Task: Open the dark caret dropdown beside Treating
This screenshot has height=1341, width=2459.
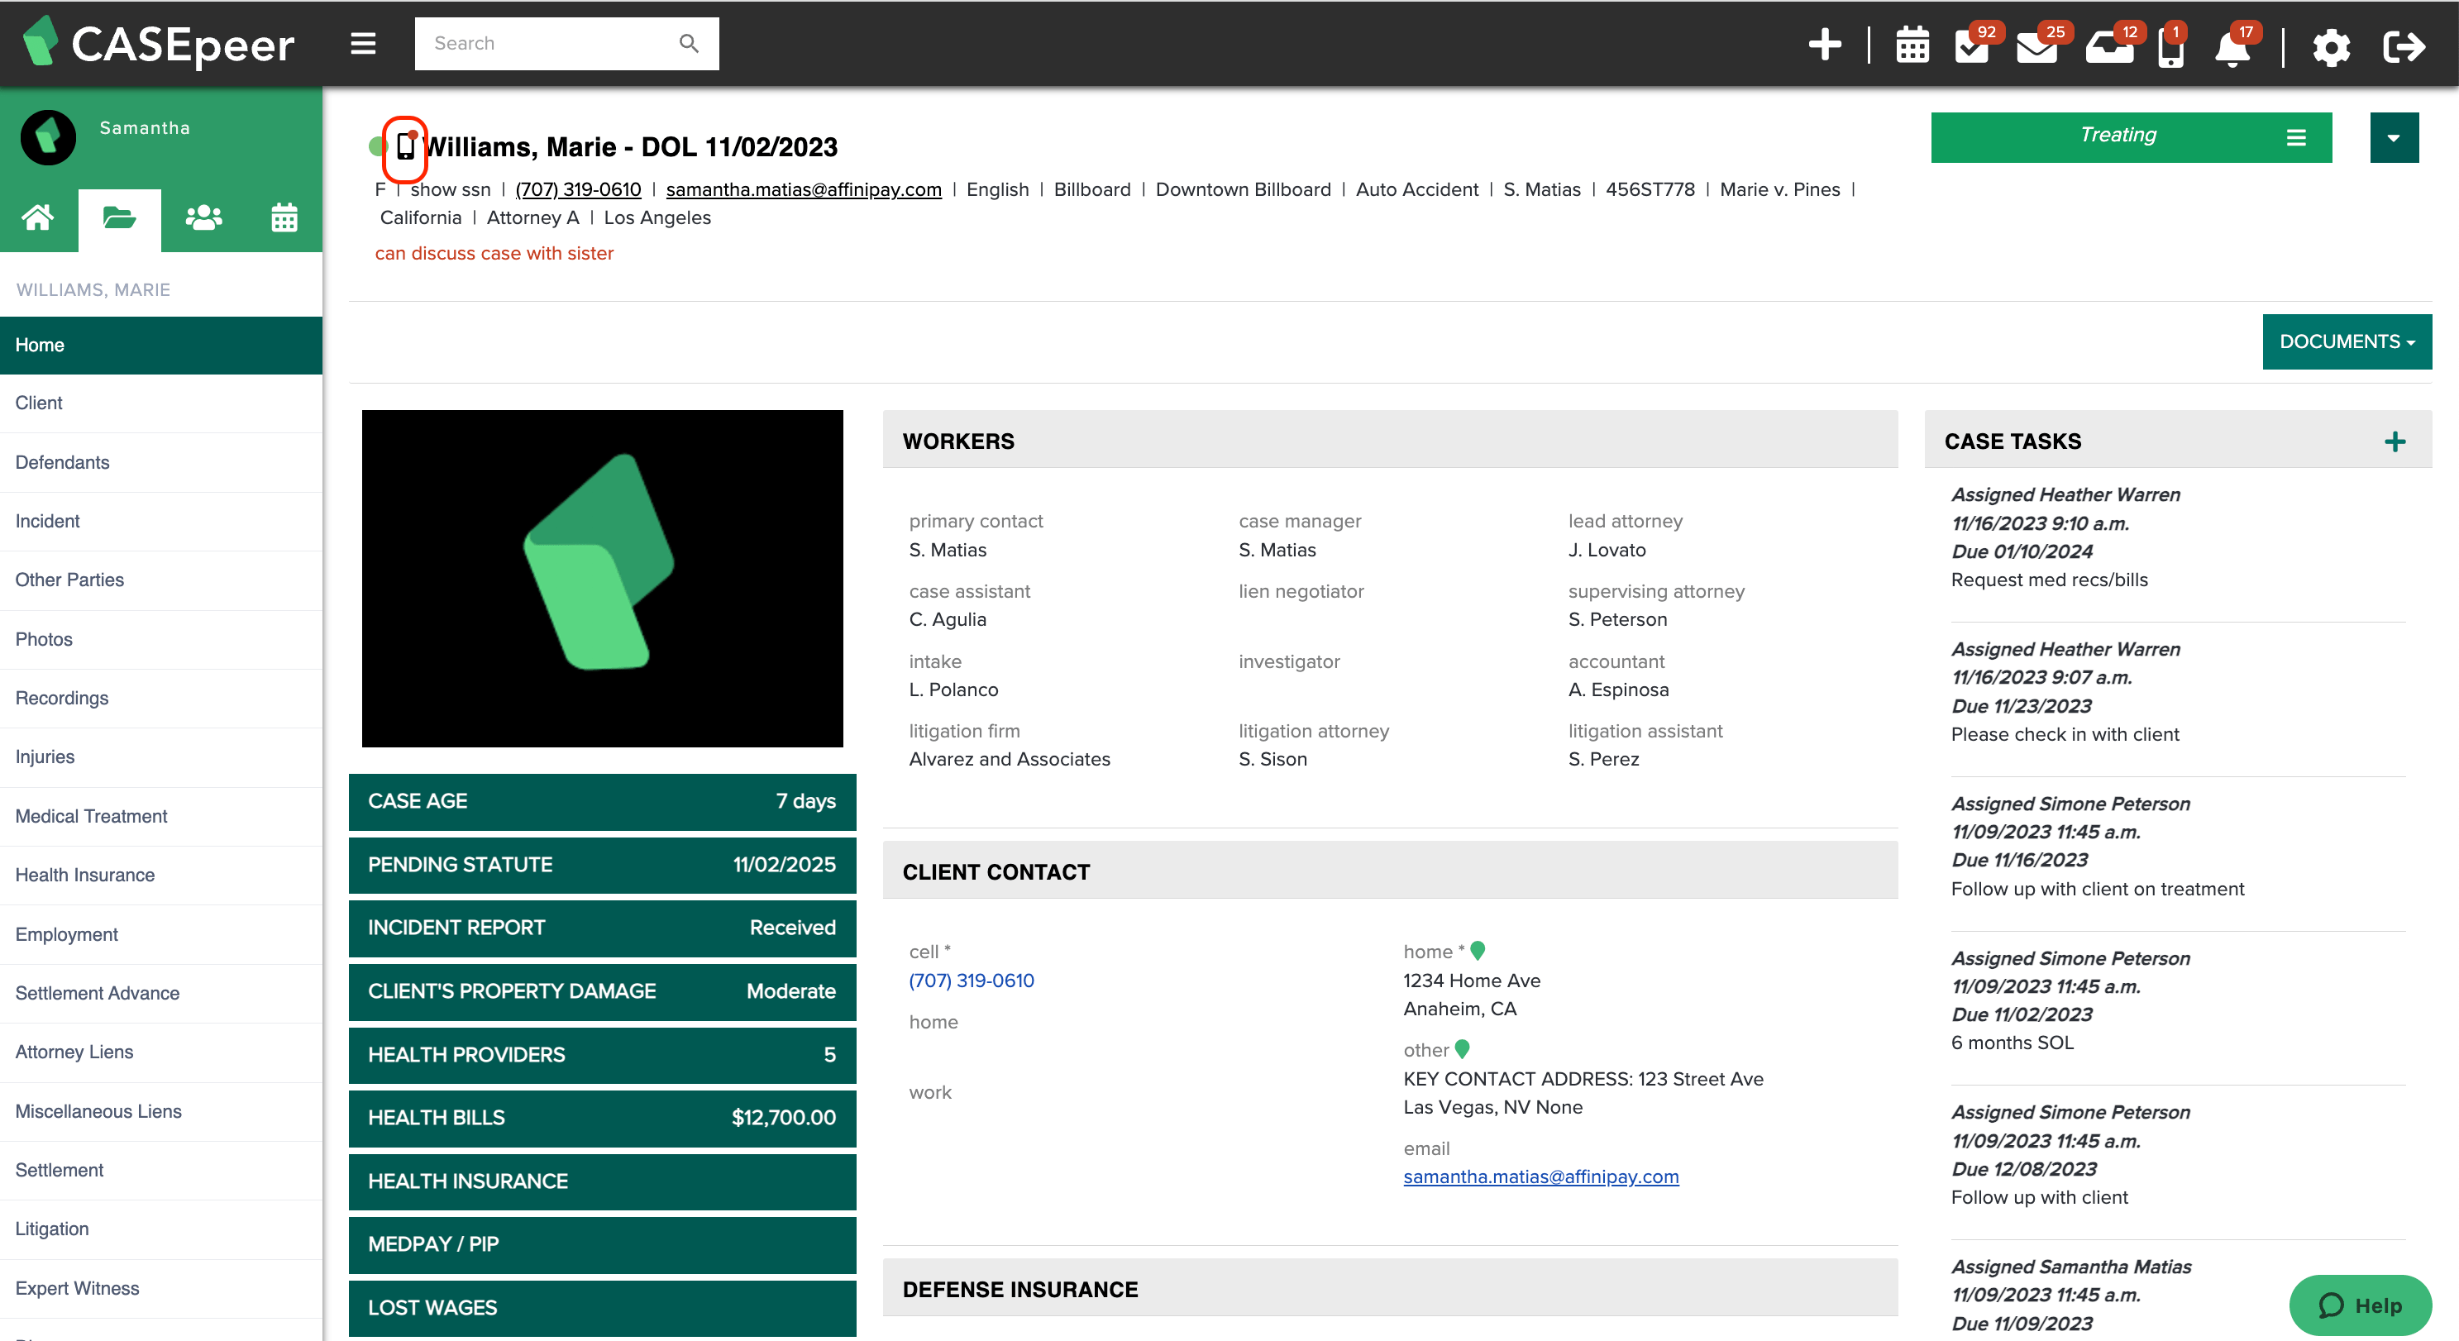Action: (2393, 137)
